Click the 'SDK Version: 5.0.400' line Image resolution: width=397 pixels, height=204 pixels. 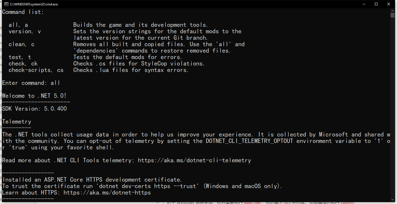pyautogui.click(x=34, y=109)
